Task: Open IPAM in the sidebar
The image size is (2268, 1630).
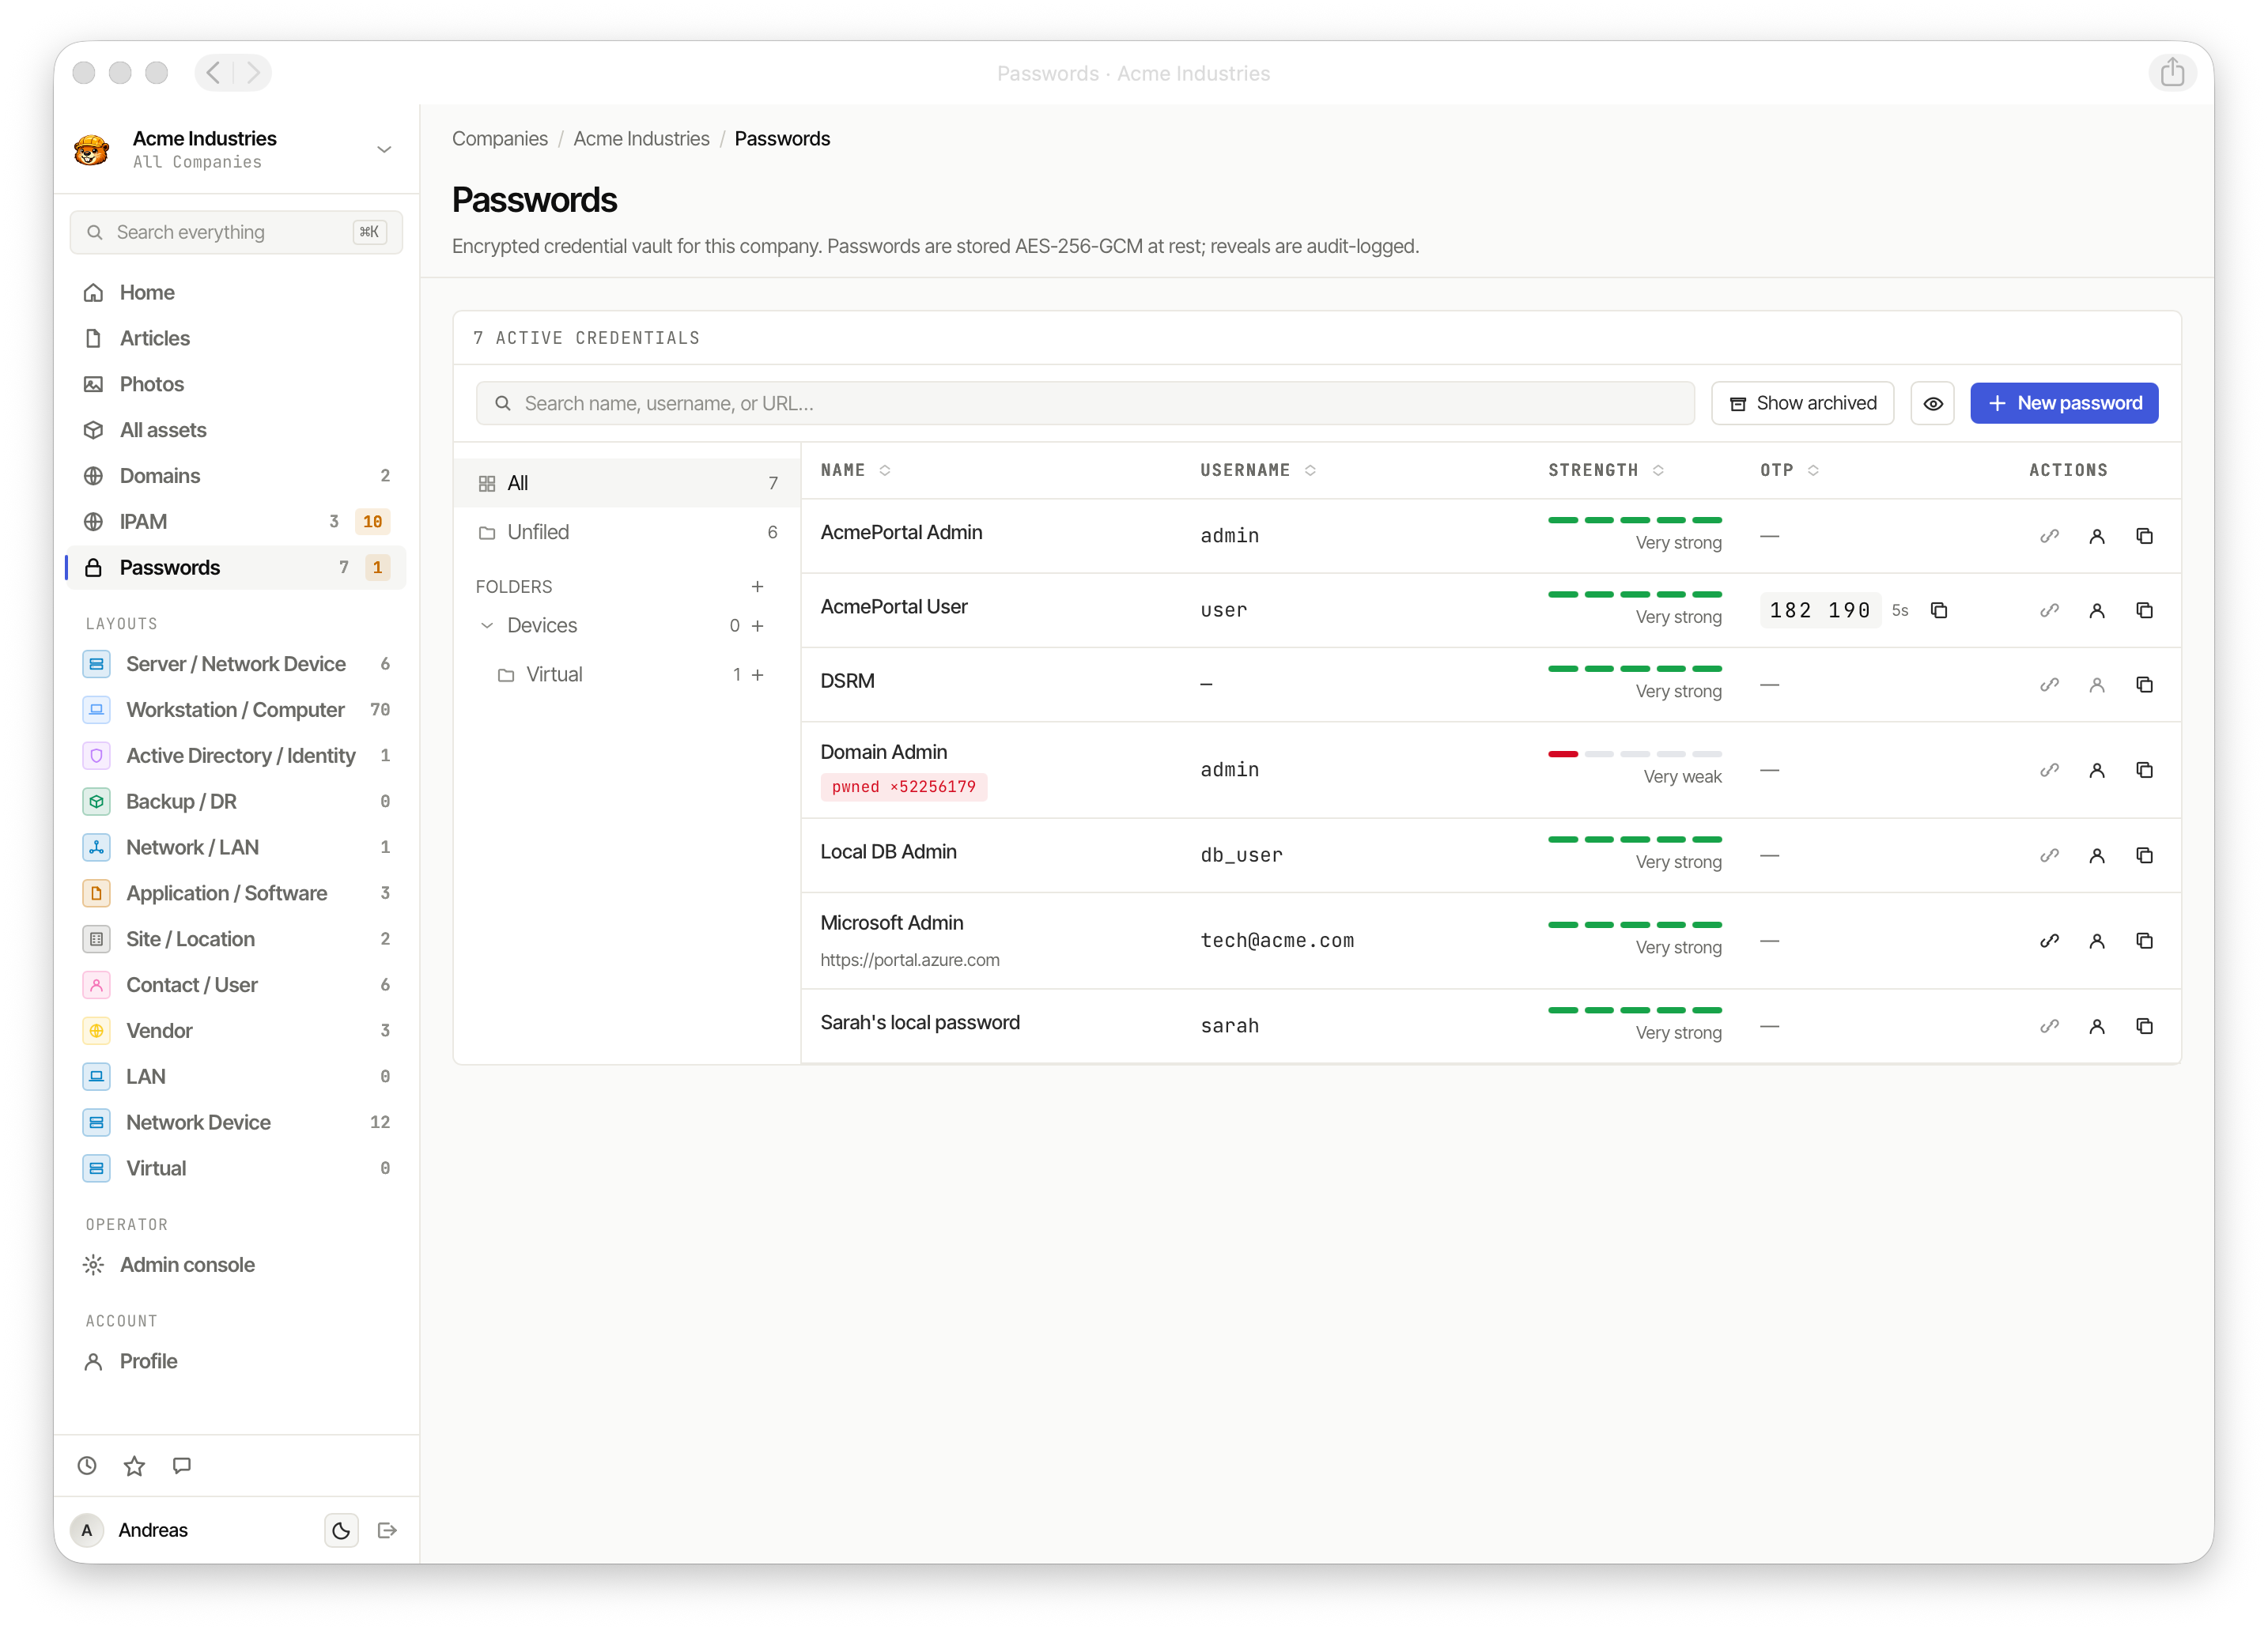Action: (236, 522)
